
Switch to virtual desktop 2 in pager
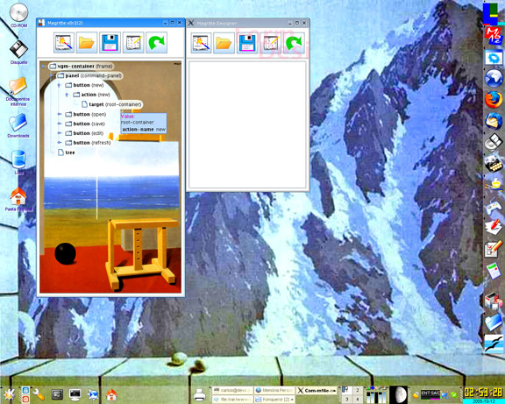[x=358, y=390]
